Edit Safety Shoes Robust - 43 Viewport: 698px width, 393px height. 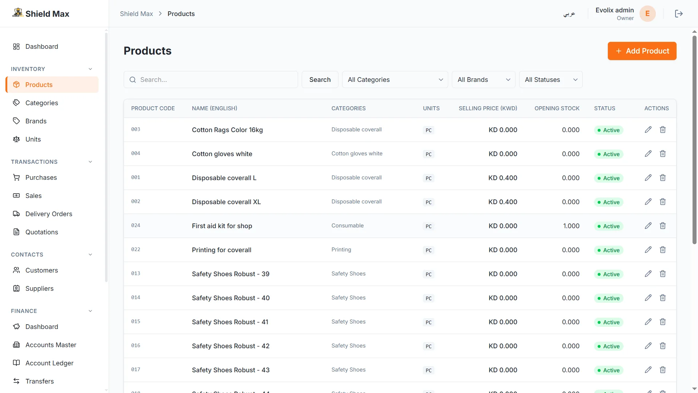coord(648,370)
